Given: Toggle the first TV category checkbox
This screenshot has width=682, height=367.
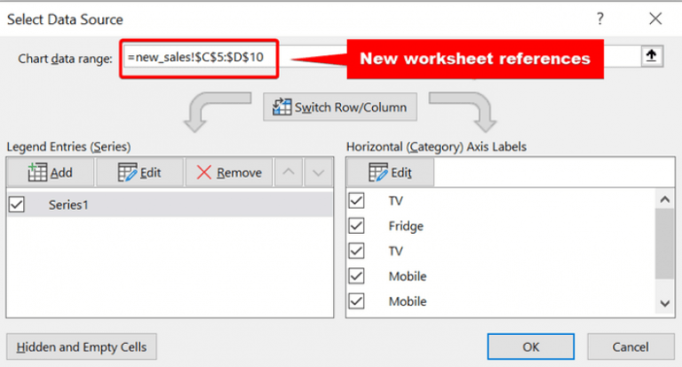Looking at the screenshot, I should [x=357, y=201].
